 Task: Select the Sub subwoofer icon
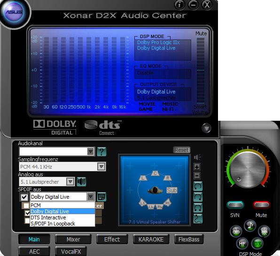(x=171, y=190)
